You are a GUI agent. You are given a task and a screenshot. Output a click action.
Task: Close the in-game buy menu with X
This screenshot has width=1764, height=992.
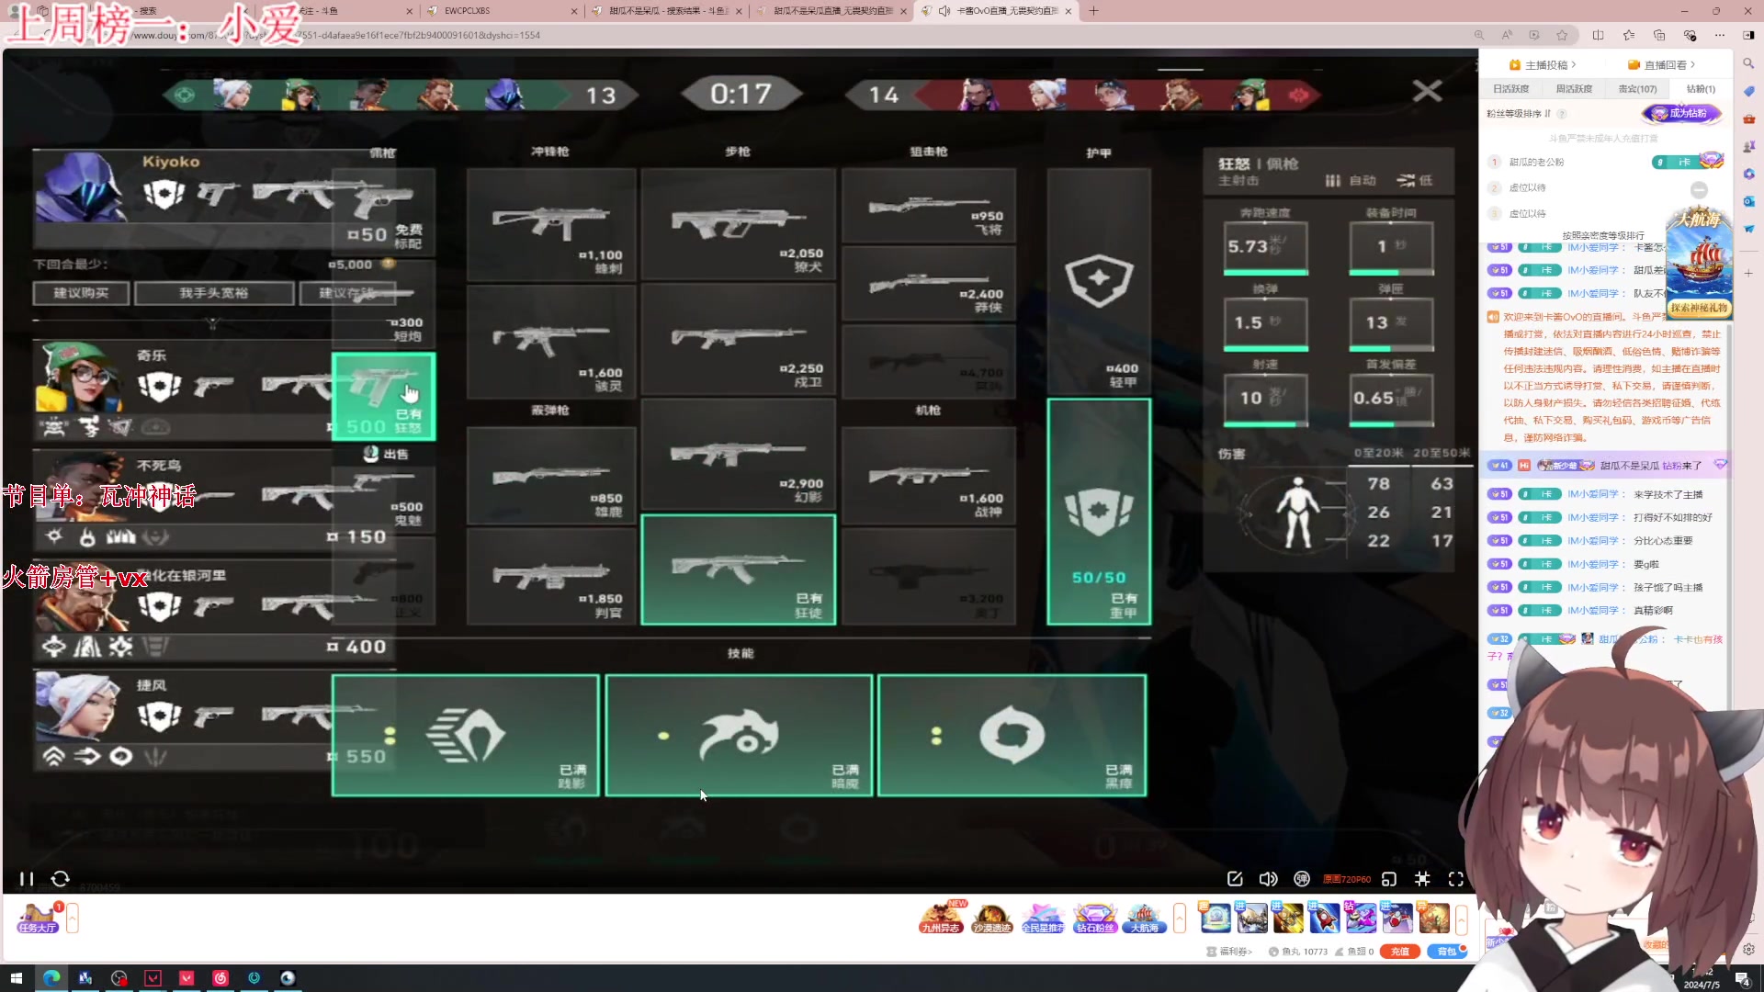[1427, 91]
